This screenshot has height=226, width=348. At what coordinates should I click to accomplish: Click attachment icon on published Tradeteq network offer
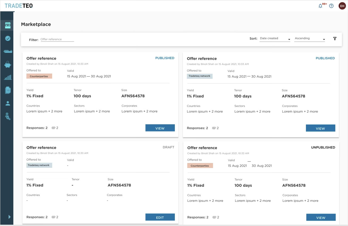pos(214,128)
